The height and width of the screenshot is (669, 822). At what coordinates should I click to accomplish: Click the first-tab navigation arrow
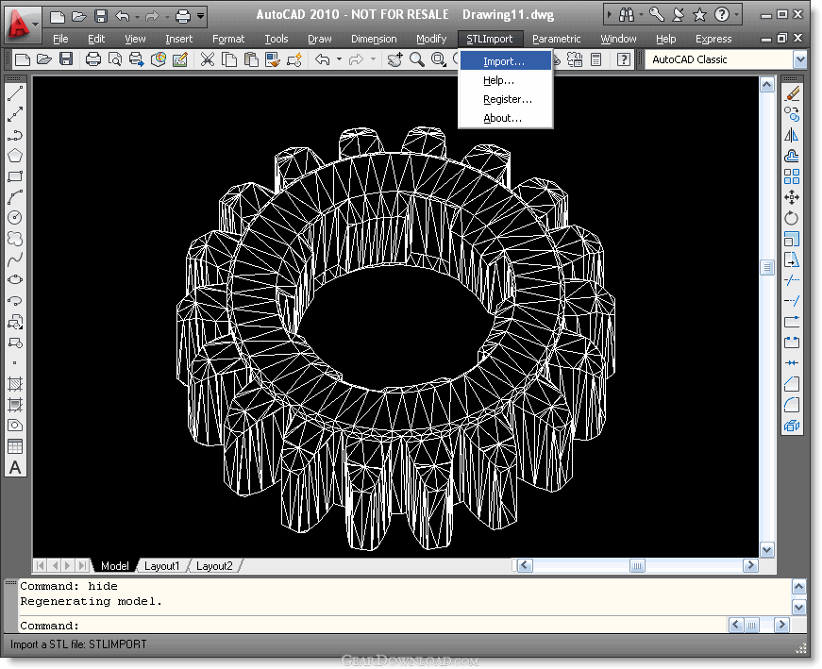[x=40, y=566]
